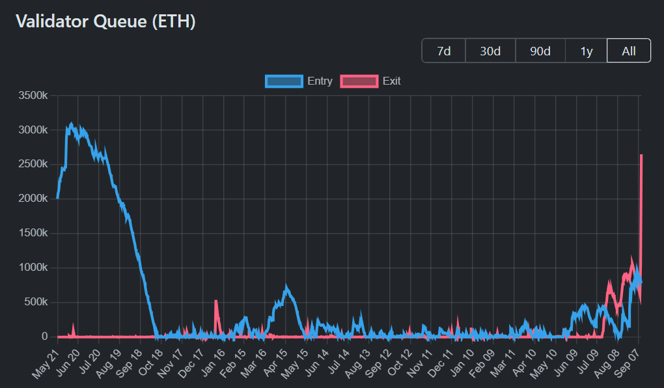This screenshot has height=388, width=664.
Task: Select the 30d time range
Action: click(x=490, y=50)
